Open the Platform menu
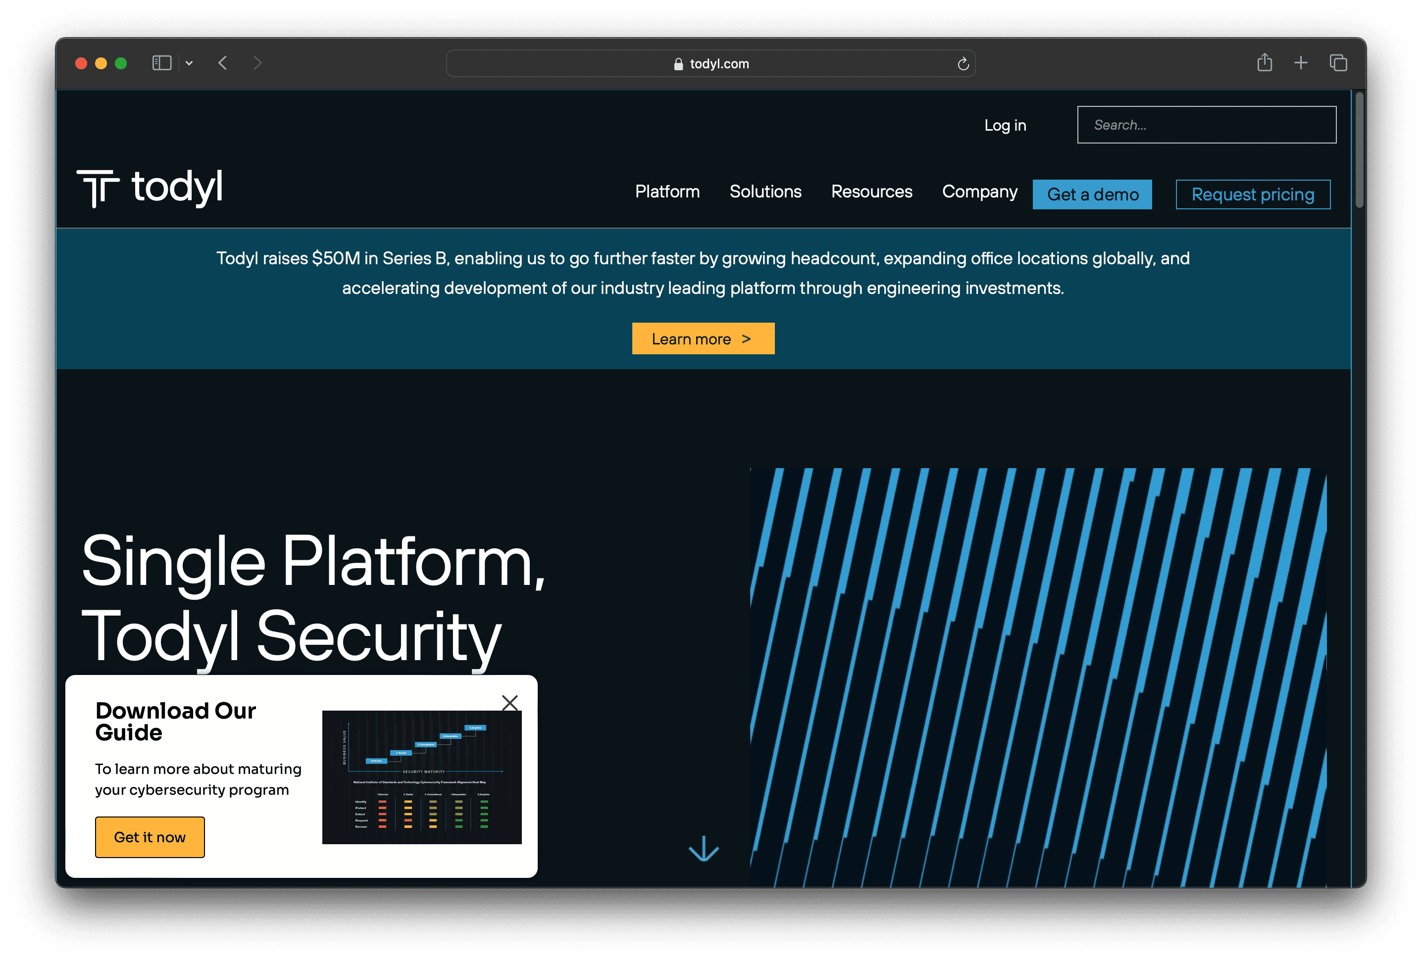Viewport: 1422px width, 961px height. pyautogui.click(x=667, y=192)
